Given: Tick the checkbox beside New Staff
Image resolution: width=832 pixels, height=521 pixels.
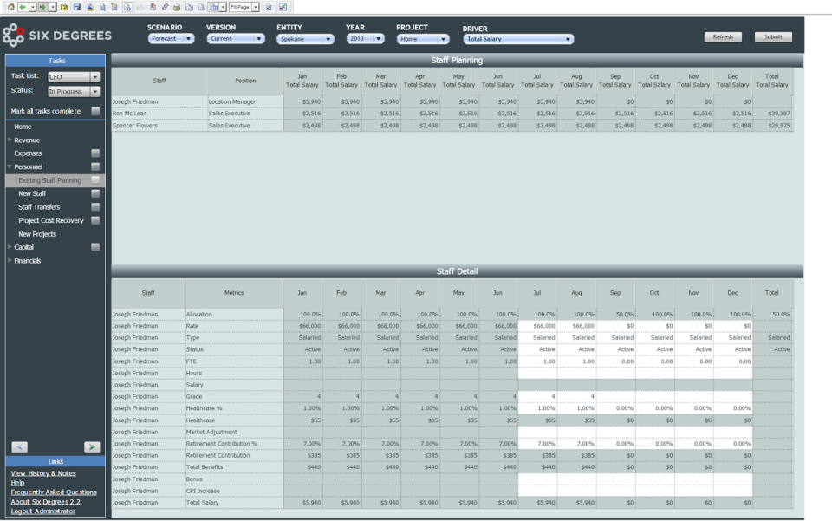Looking at the screenshot, I should pos(95,193).
